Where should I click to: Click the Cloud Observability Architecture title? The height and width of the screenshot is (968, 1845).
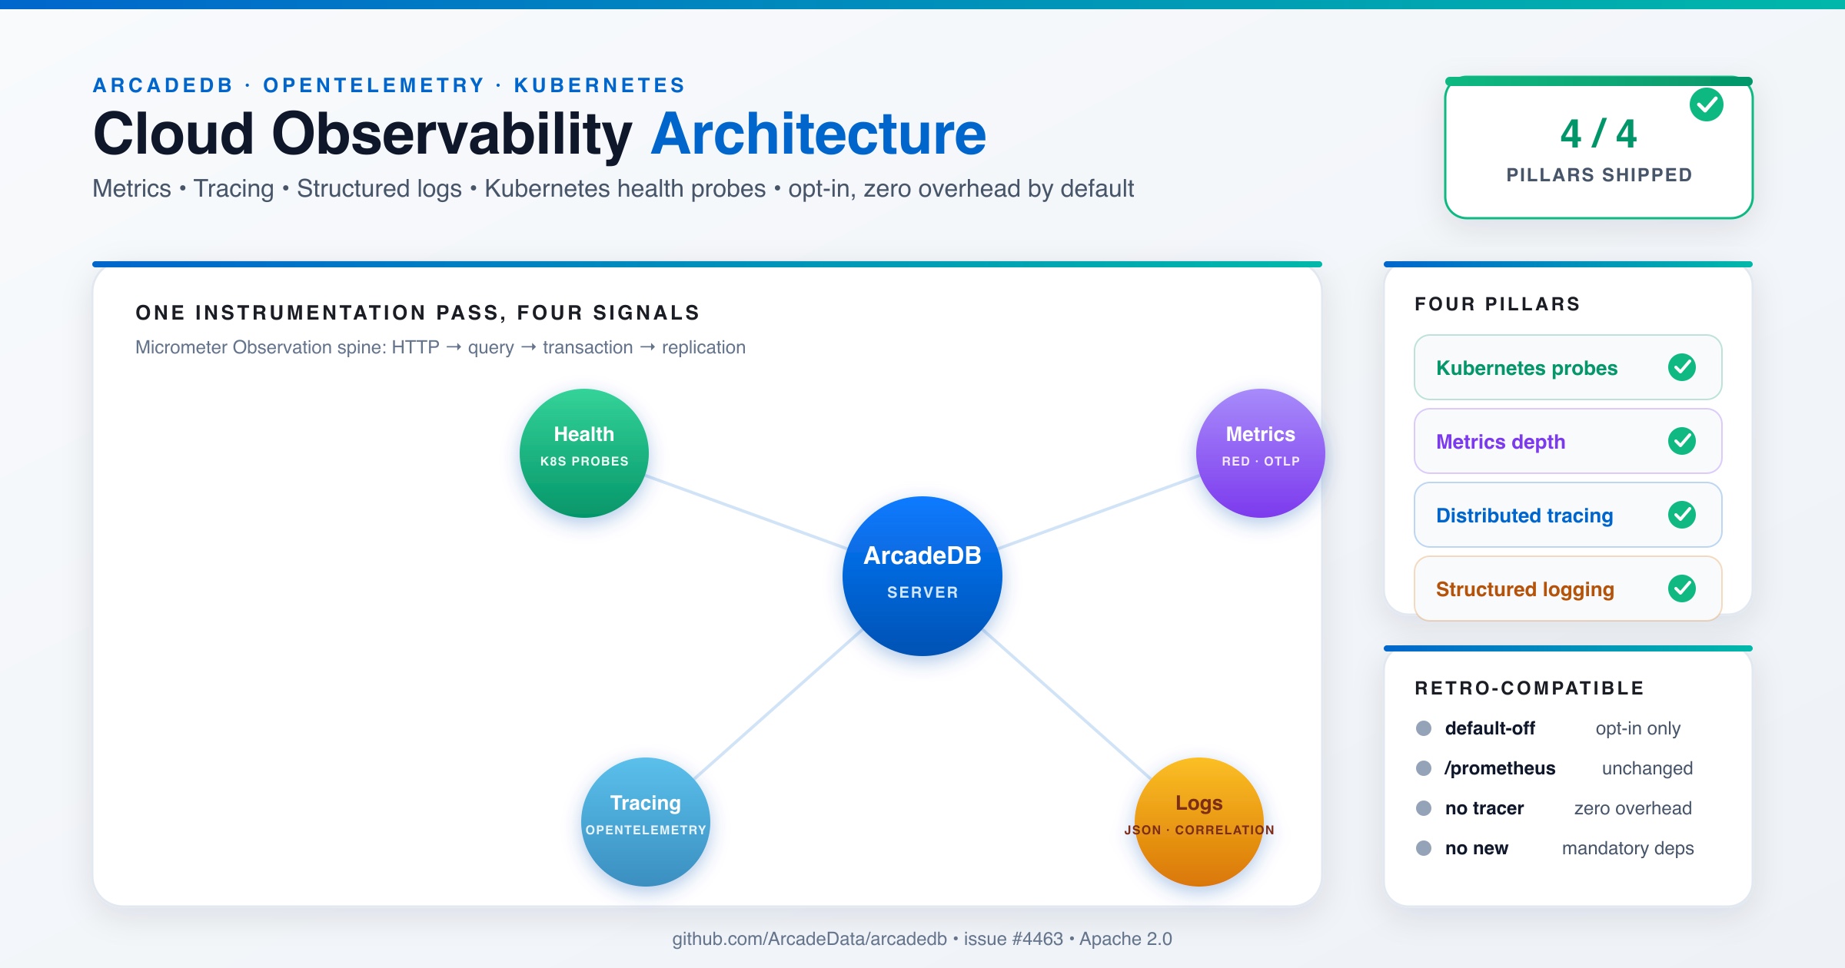tap(540, 134)
